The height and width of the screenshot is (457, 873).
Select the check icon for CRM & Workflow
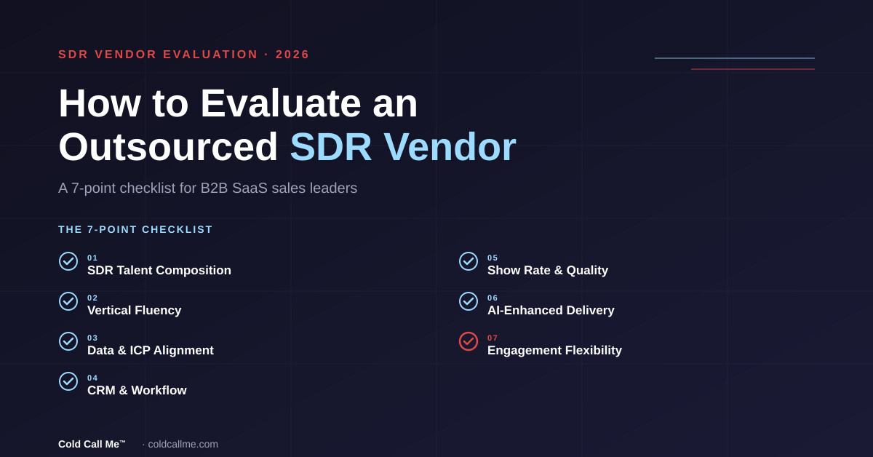(x=68, y=381)
